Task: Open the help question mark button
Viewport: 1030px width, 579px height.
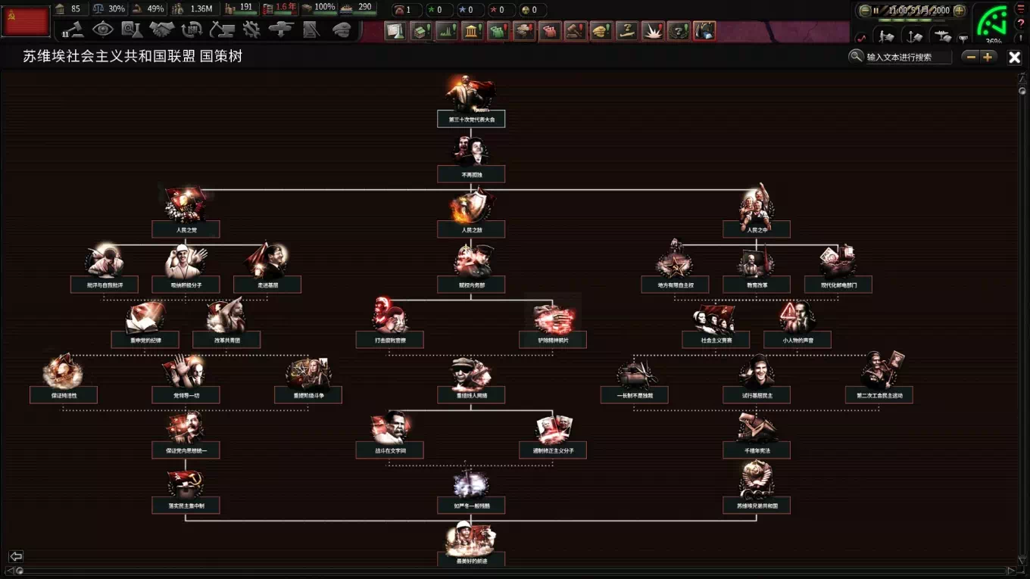Action: click(x=1021, y=23)
